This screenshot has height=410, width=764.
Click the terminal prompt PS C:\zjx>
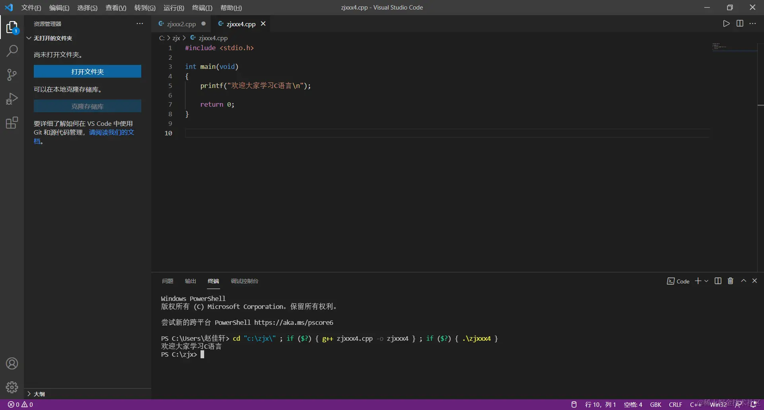[x=179, y=354]
